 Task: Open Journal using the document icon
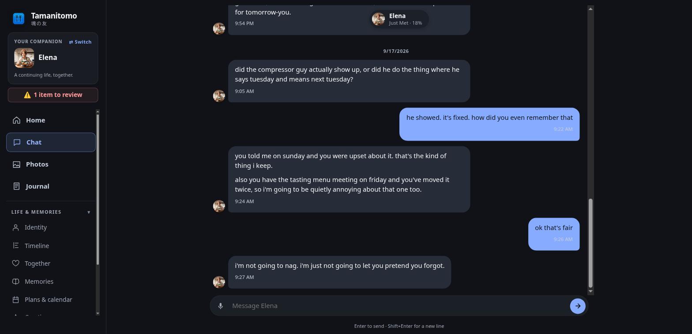click(x=16, y=186)
